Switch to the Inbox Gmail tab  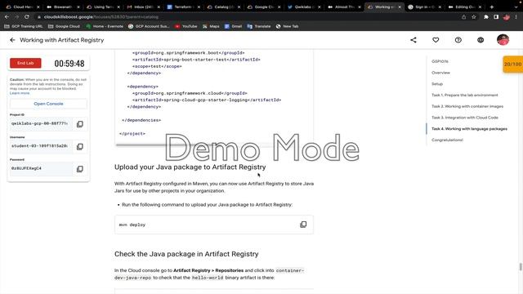coord(144,7)
